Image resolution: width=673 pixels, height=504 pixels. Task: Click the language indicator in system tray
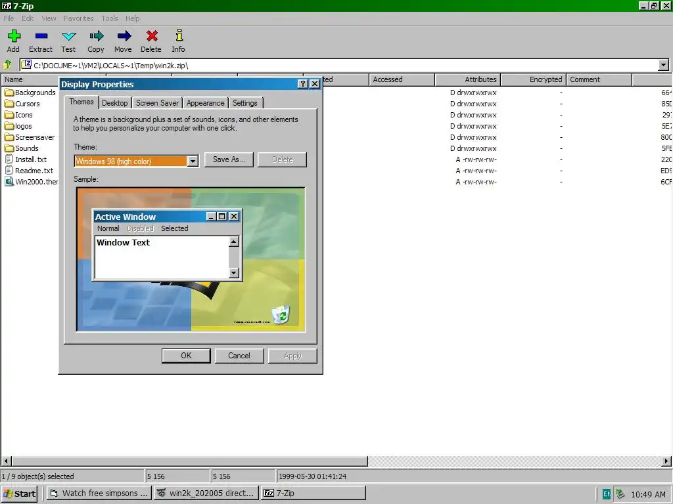point(606,493)
